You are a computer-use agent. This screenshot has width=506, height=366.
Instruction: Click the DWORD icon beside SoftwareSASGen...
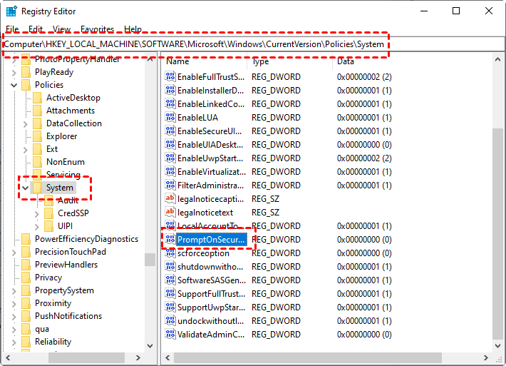click(x=170, y=280)
